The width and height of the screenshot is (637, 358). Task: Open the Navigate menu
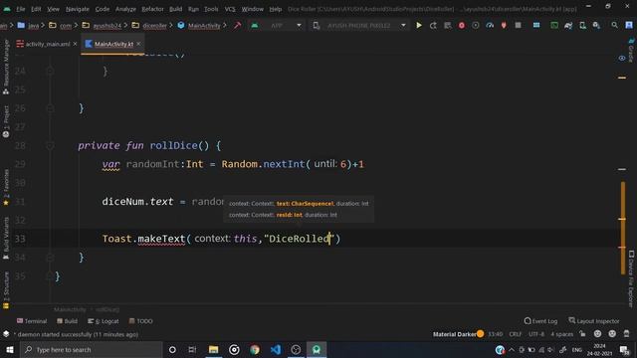point(78,9)
